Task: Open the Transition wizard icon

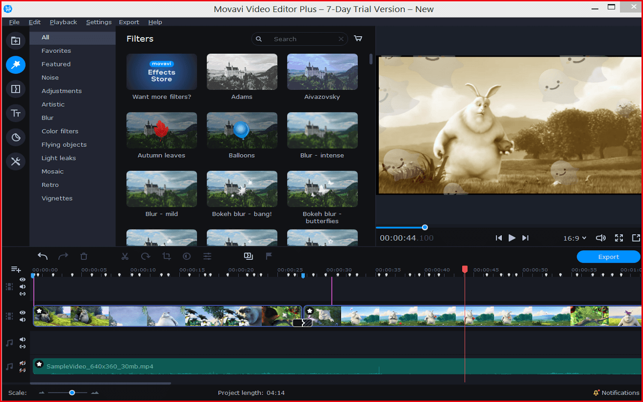Action: click(248, 256)
